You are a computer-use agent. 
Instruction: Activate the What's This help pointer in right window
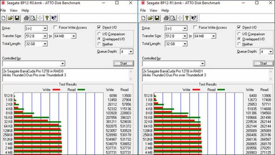tap(194, 18)
